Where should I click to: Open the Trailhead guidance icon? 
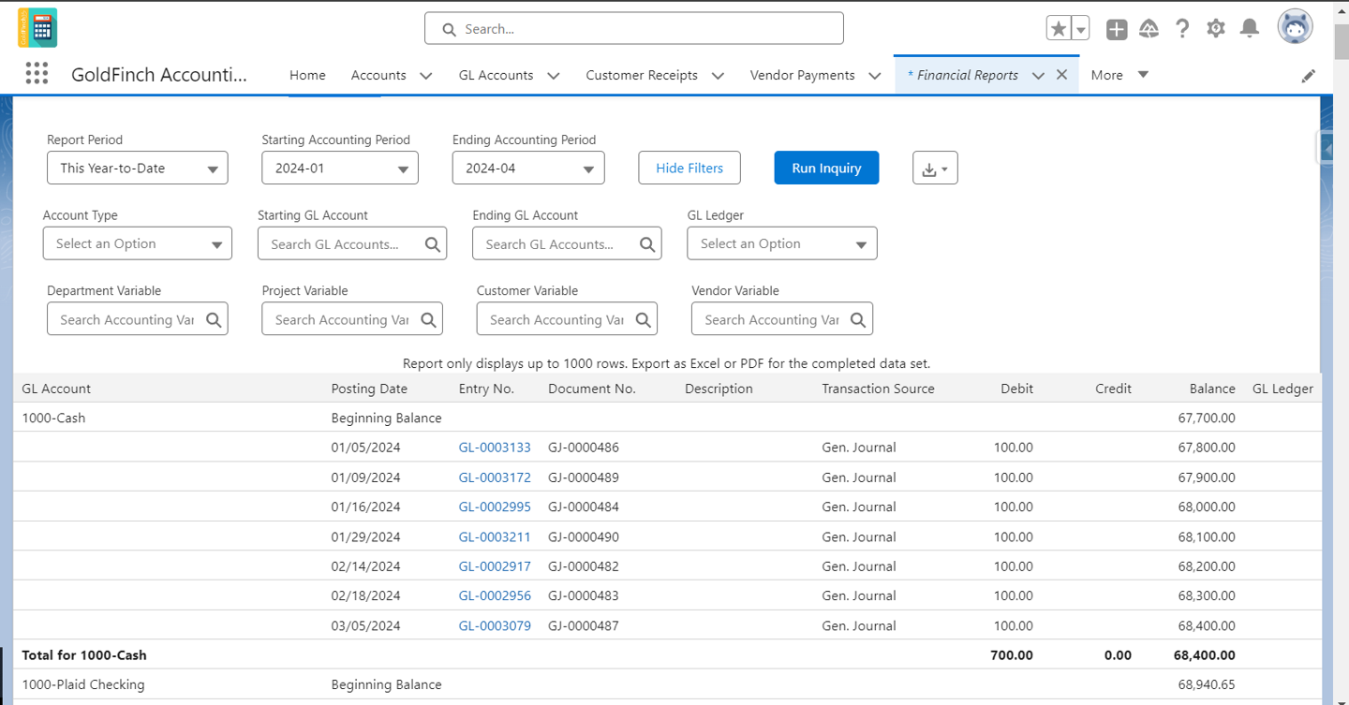tap(1149, 29)
